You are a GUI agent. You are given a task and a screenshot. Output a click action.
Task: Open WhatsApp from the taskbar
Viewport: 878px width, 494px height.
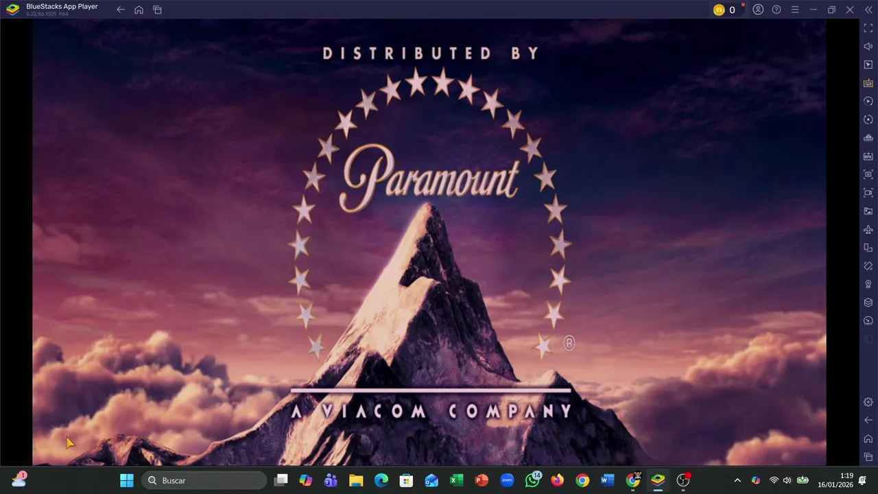[x=533, y=480]
